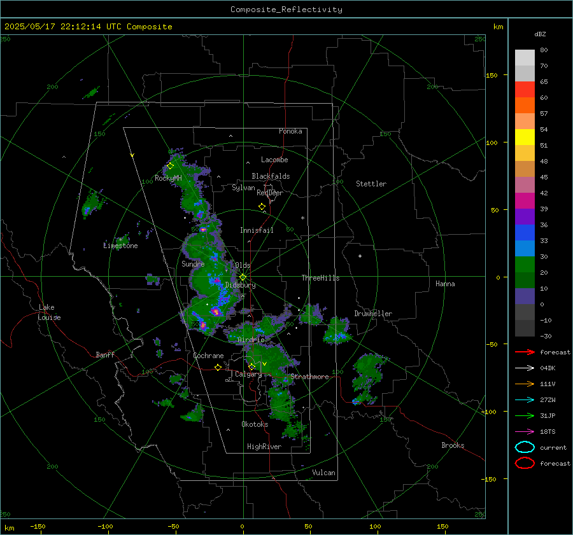Click the Composite_Reflectivity title text
The height and width of the screenshot is (535, 573).
pos(286,10)
